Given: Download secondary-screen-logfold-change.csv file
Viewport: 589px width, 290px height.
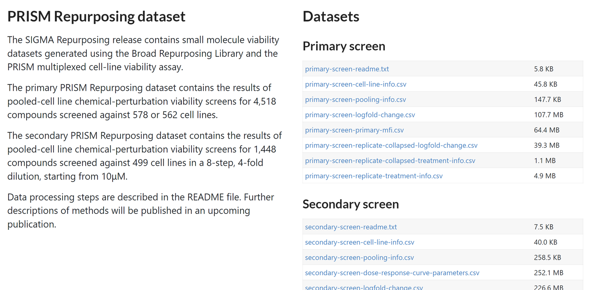Looking at the screenshot, I should [364, 288].
